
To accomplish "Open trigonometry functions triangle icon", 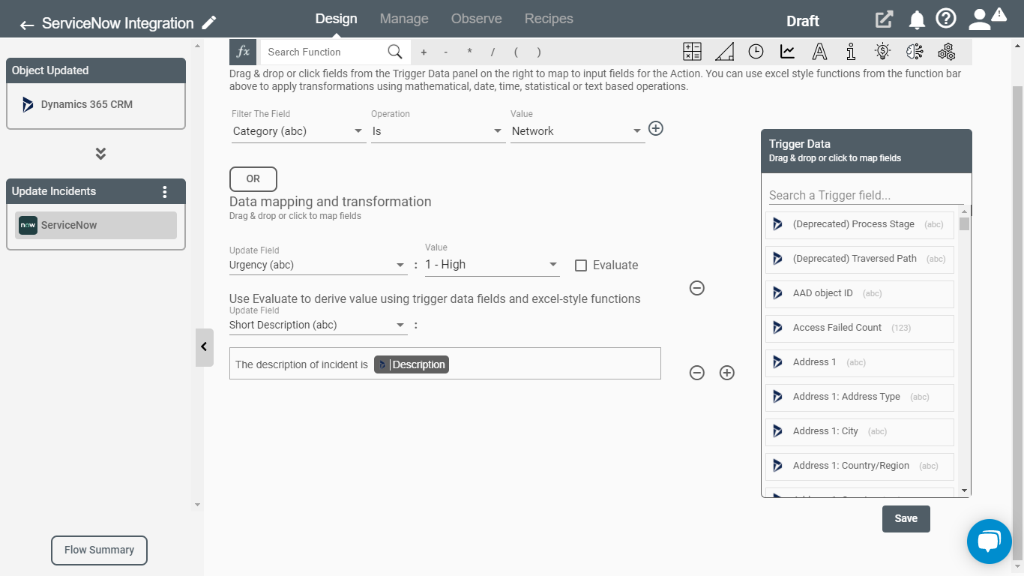I will [724, 52].
